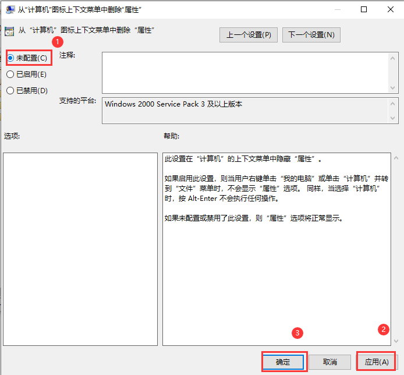Go to next setting 下一个设置(N)
Image resolution: width=404 pixels, height=375 pixels.
click(311, 35)
